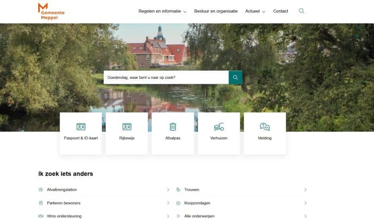Open the Afvalpas link
The width and height of the screenshot is (374, 220).
point(173,138)
